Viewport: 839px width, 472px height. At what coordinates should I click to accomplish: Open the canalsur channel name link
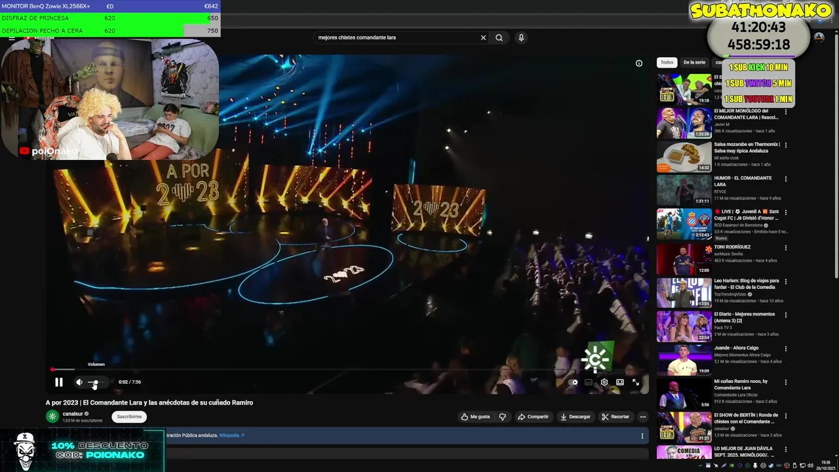73,414
